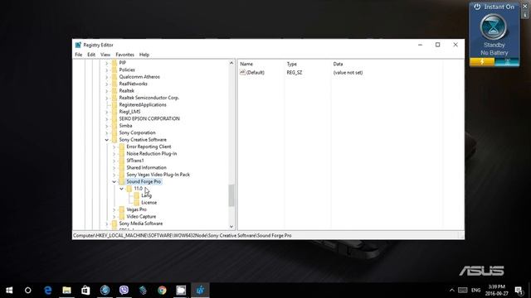
Task: Click the registry path in status bar
Action: click(x=183, y=235)
